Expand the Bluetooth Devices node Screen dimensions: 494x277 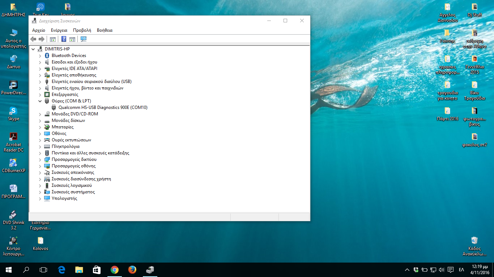40,56
